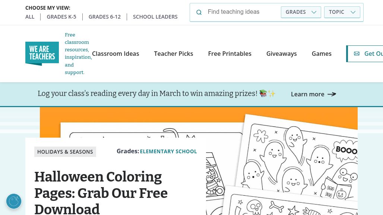Click the search magnifier icon
The width and height of the screenshot is (383, 215).
[199, 12]
